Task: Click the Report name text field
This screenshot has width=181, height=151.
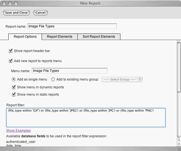Action: click(72, 26)
